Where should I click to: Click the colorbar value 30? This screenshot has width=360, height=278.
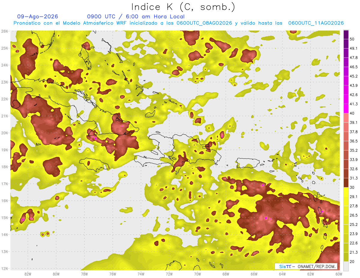pyautogui.click(x=352, y=187)
